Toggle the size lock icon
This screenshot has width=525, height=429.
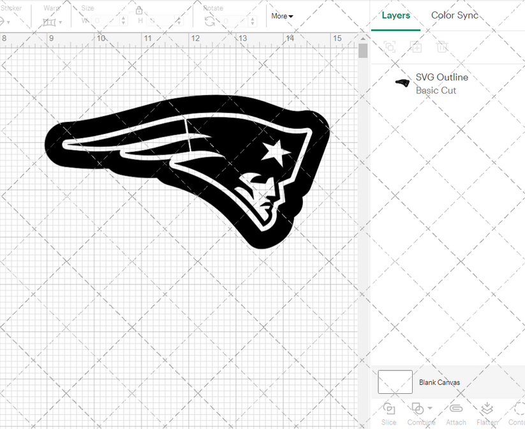pyautogui.click(x=139, y=11)
